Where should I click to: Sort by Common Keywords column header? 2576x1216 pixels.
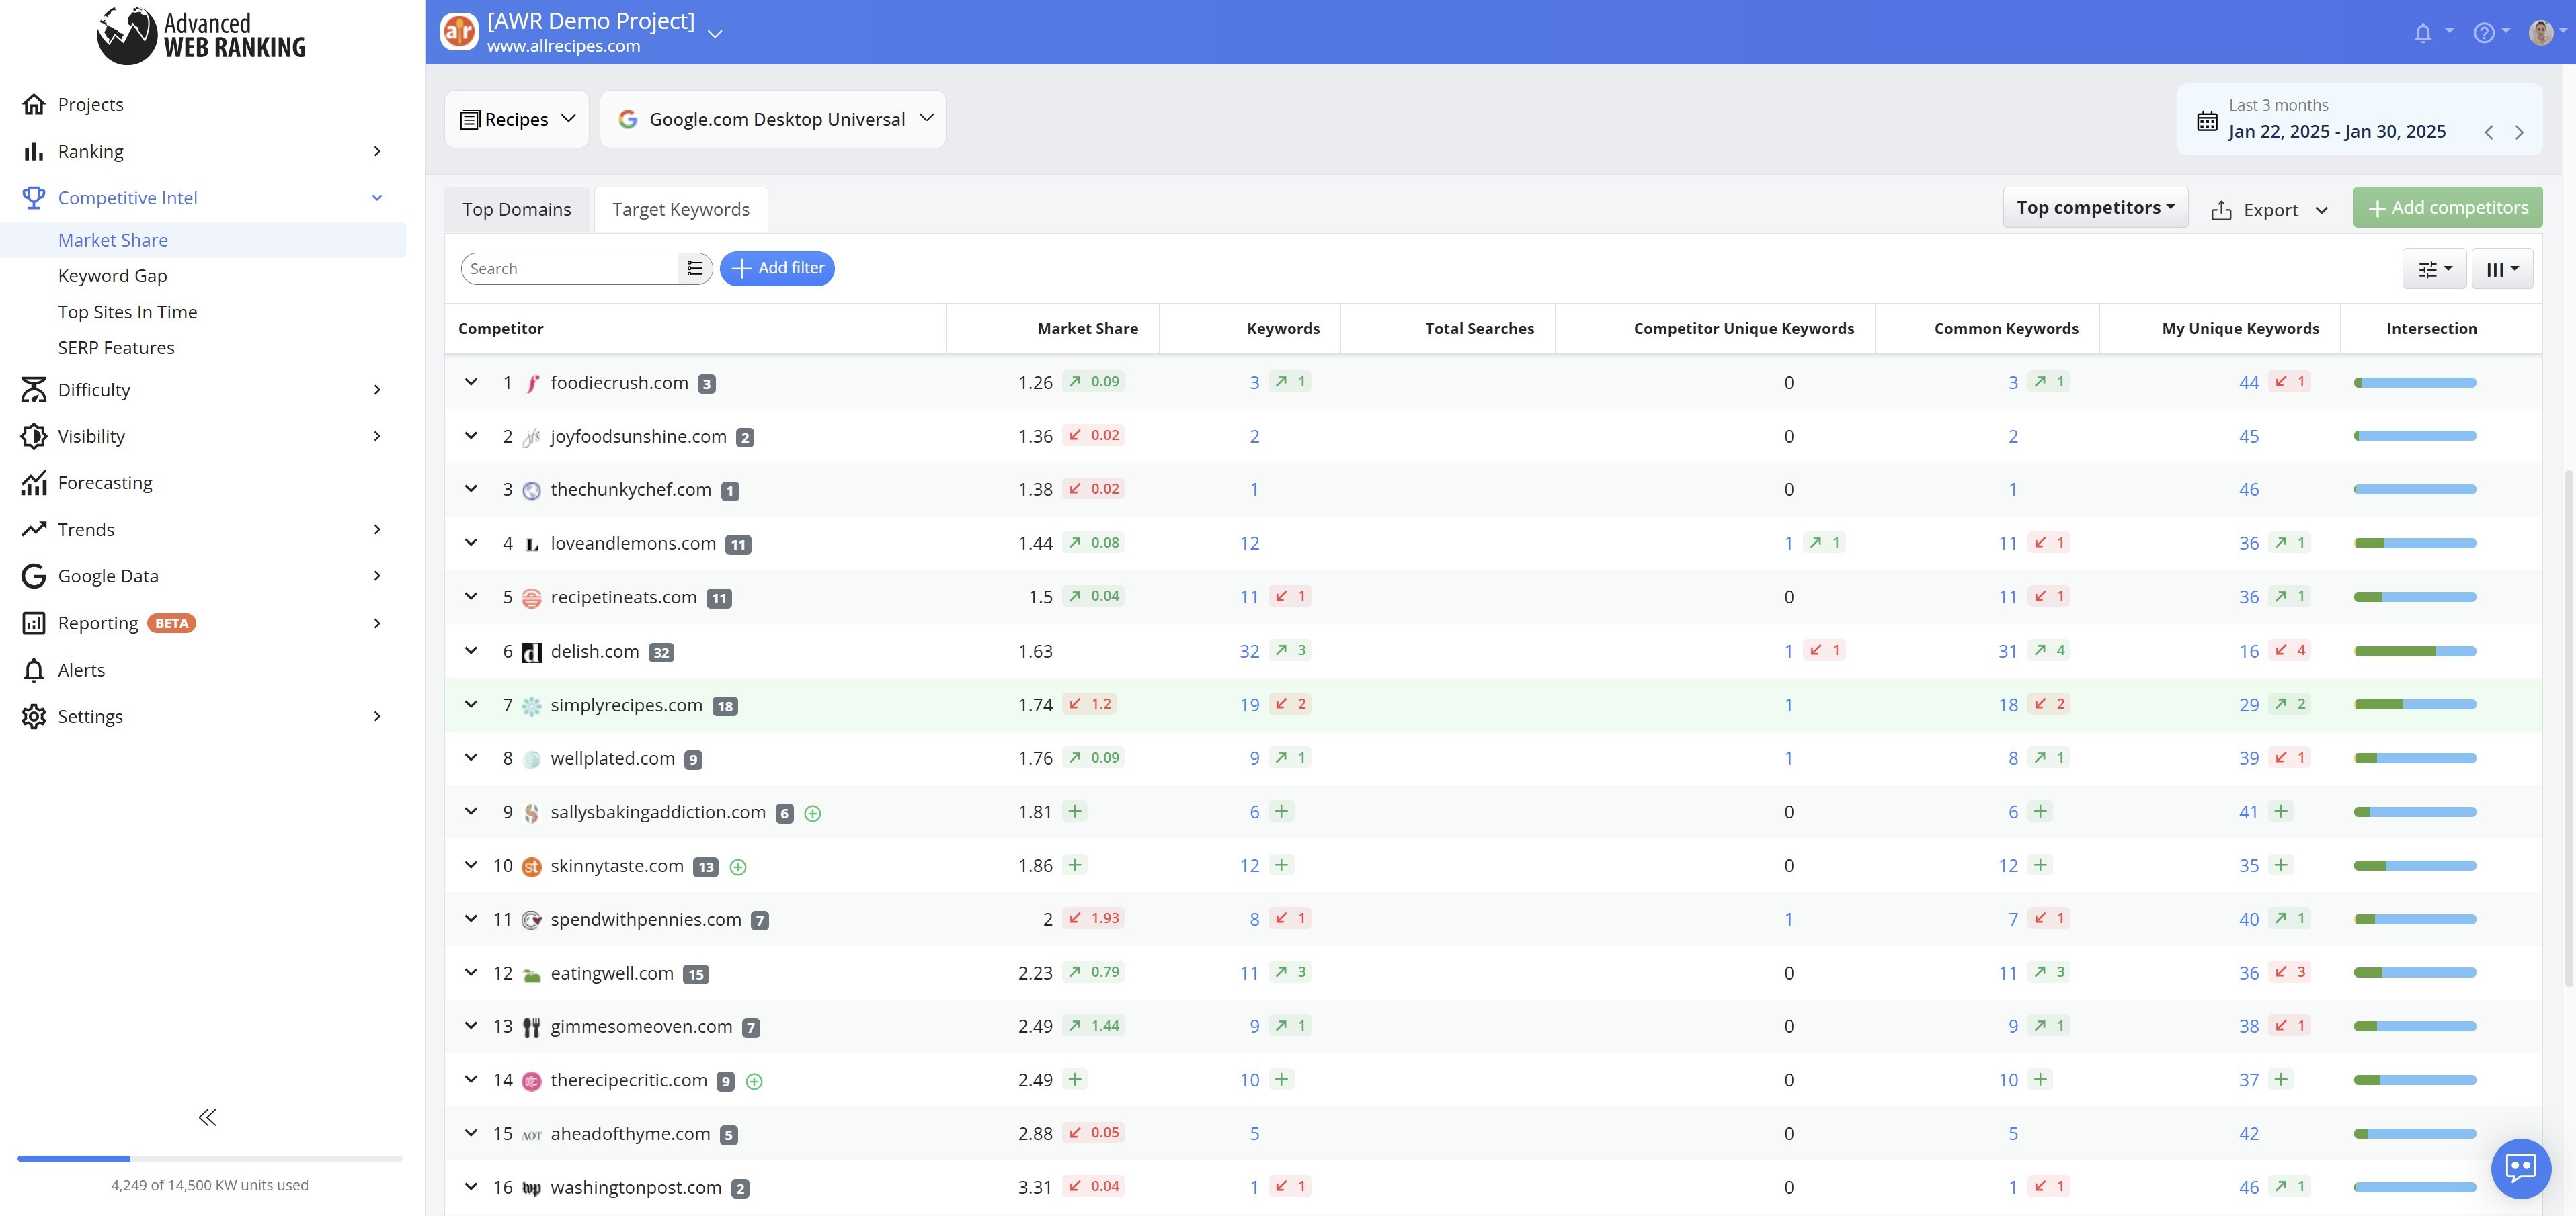pyautogui.click(x=2006, y=329)
